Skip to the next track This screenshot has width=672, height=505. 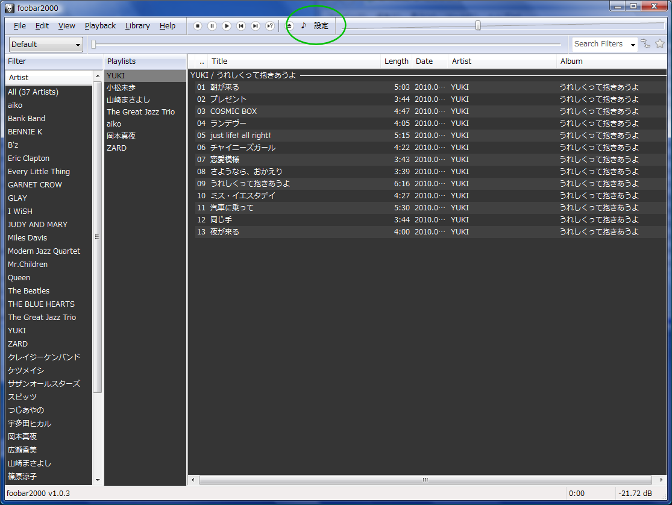(256, 26)
